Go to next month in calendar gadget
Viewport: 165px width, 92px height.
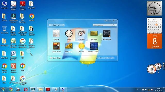pos(161,19)
